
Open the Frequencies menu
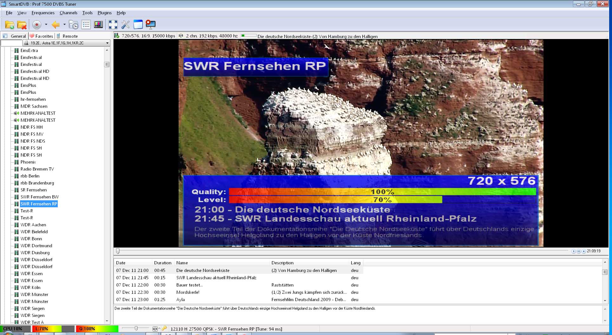coord(43,13)
